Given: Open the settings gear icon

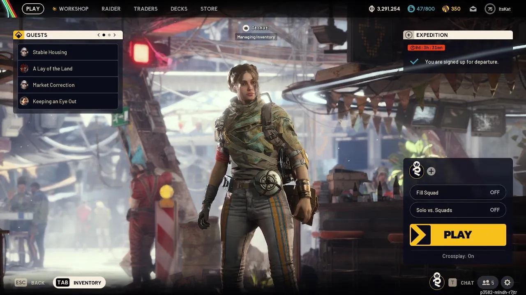Looking at the screenshot, I should click(507, 282).
